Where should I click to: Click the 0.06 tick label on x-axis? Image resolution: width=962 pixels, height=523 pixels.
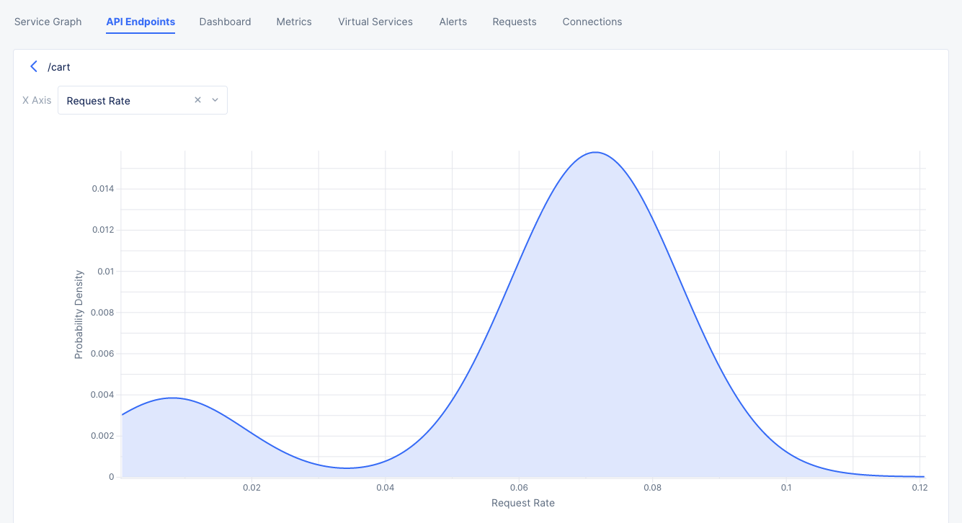click(519, 488)
